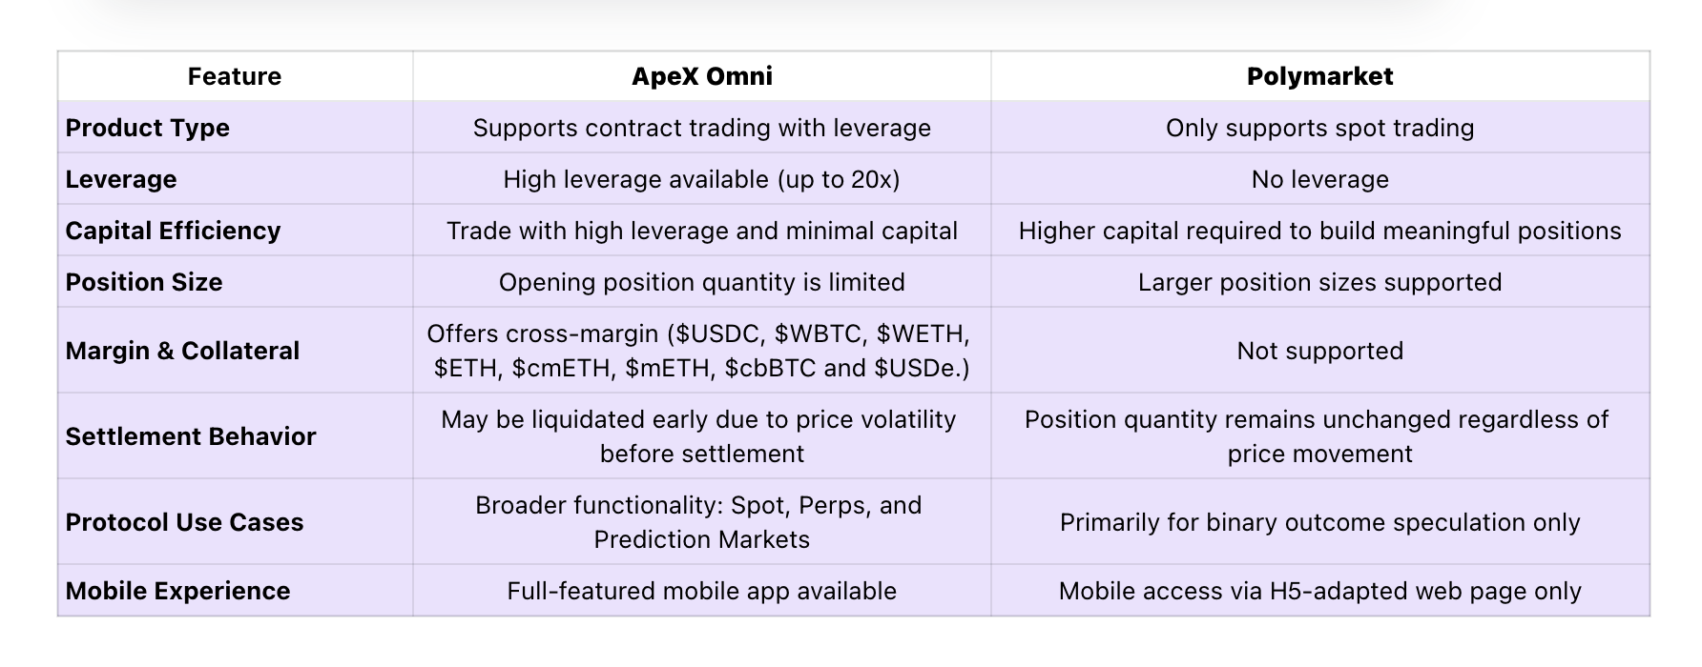
Task: Click the Feature column header
Action: 235,76
